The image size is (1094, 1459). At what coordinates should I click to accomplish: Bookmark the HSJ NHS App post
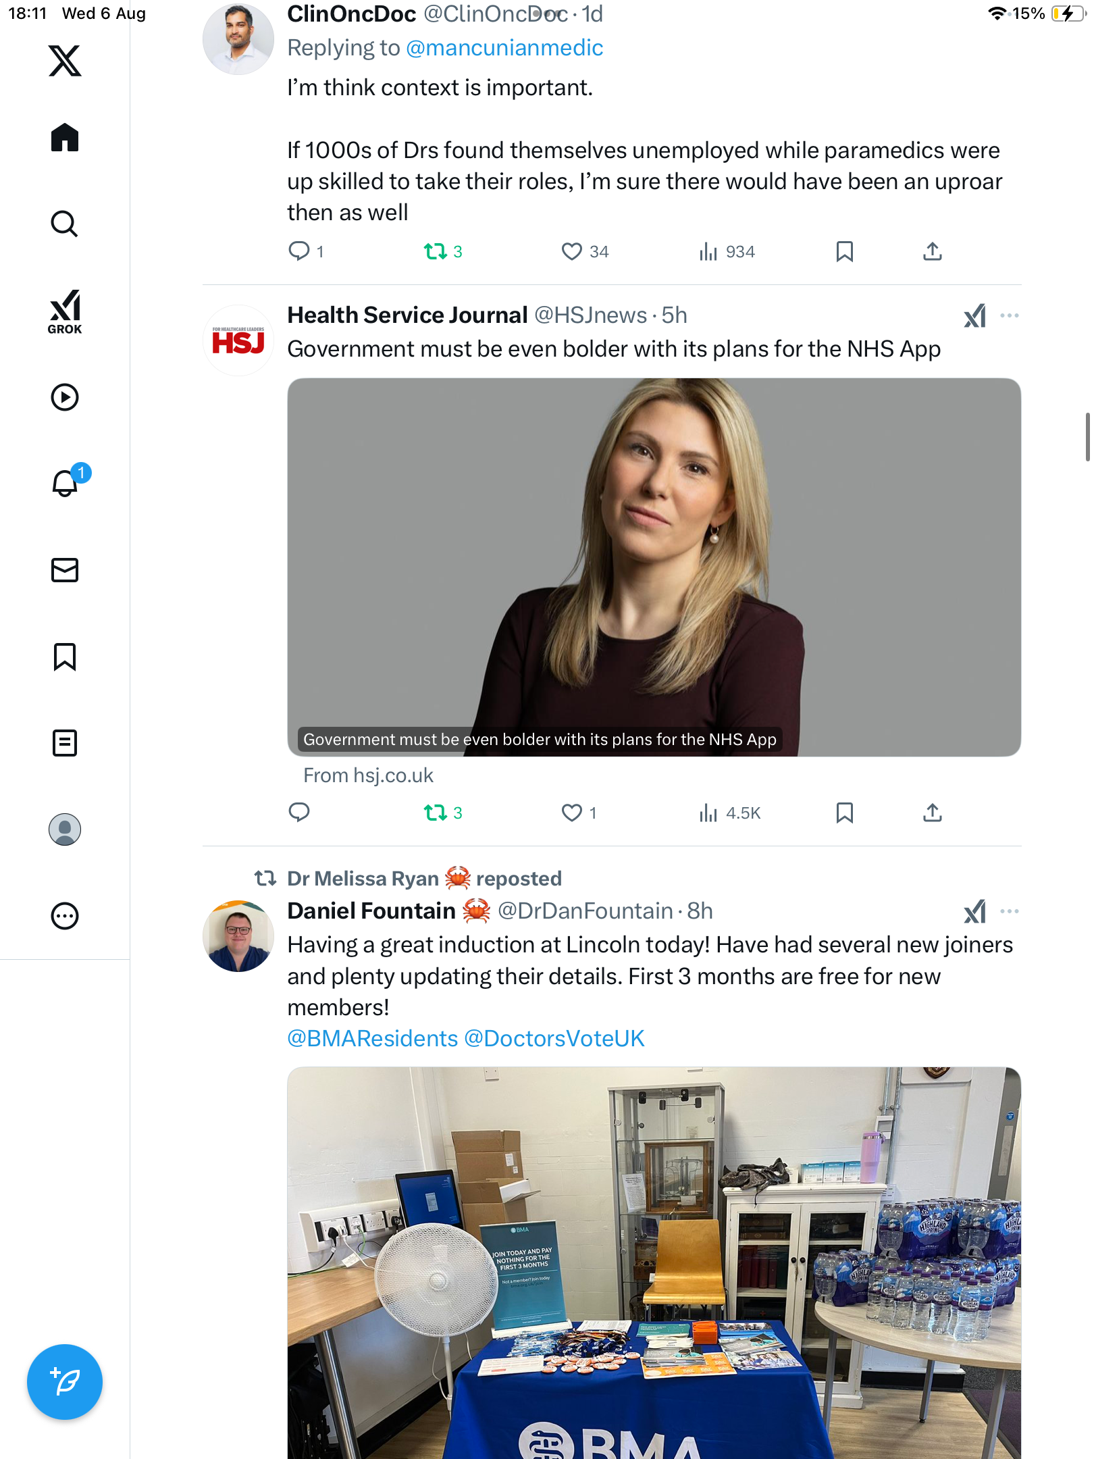[844, 813]
